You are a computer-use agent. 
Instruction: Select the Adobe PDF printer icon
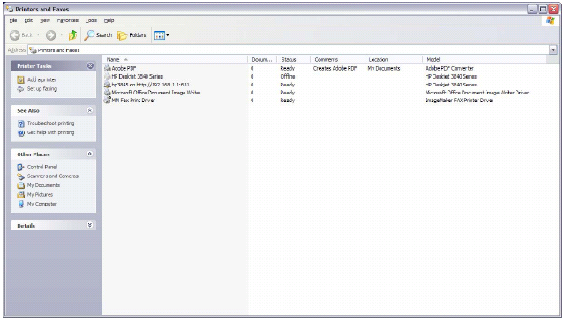108,68
